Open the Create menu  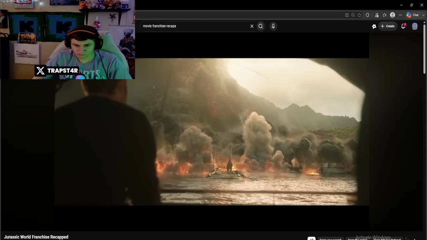pyautogui.click(x=388, y=26)
